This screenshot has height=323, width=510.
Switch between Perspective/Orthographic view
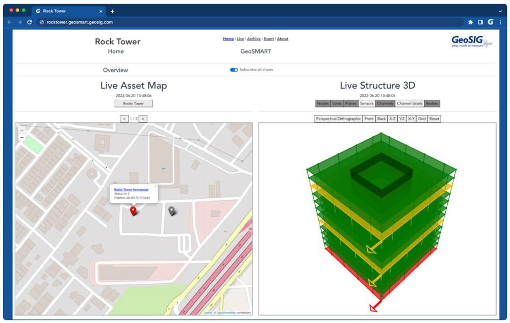pos(338,119)
